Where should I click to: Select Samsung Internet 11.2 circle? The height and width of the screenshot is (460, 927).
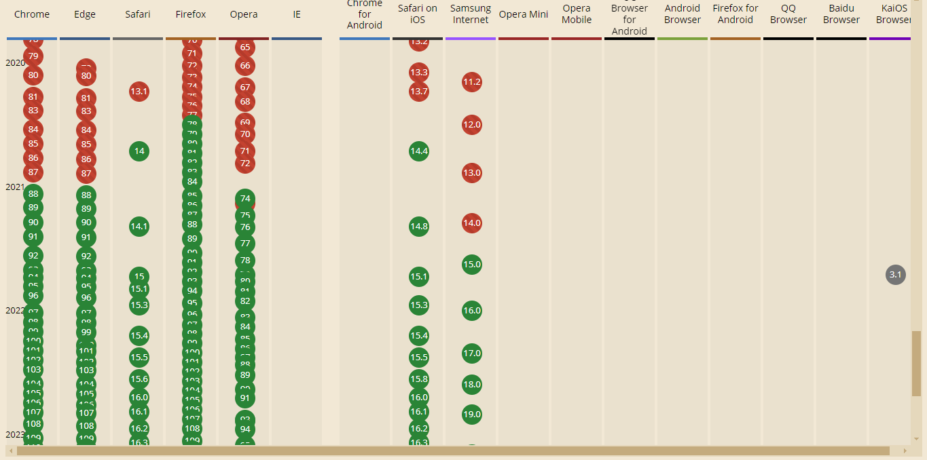tap(472, 82)
